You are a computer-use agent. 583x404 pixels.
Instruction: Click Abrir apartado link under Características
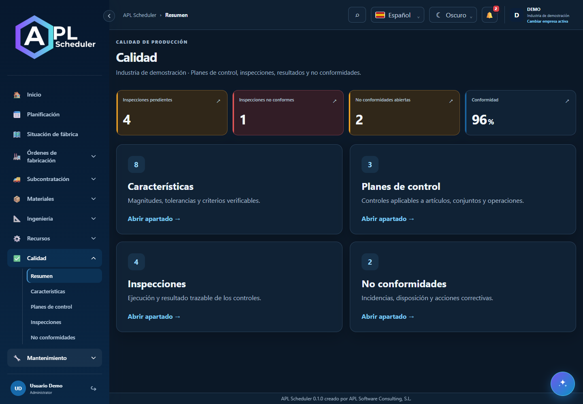154,219
